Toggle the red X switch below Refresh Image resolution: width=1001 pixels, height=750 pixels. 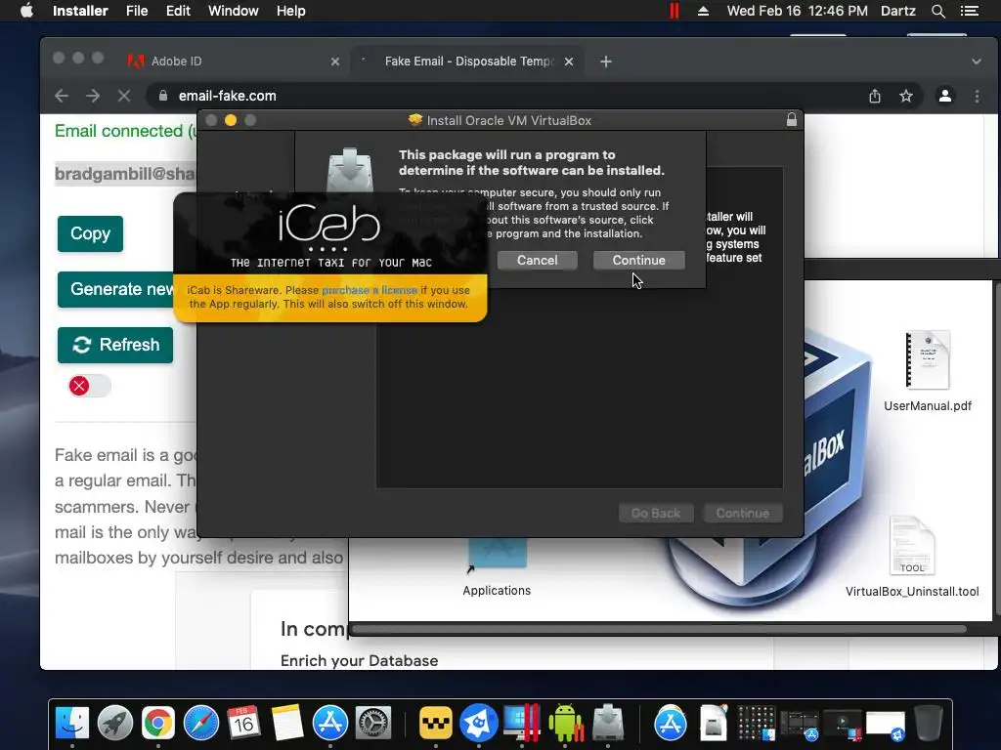point(89,386)
